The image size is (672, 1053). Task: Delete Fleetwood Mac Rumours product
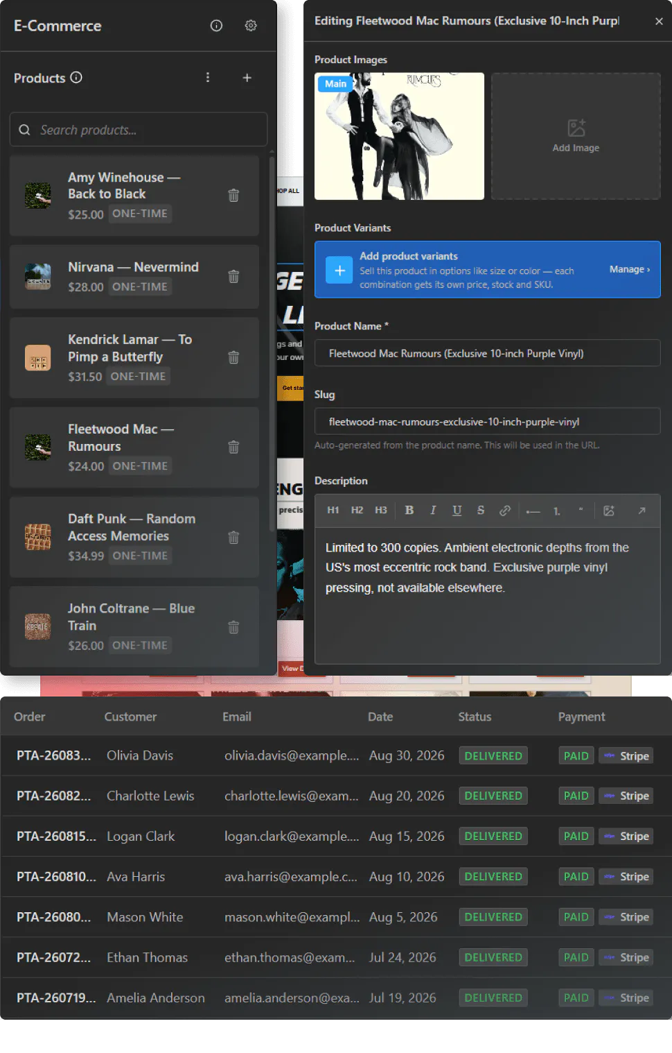233,447
